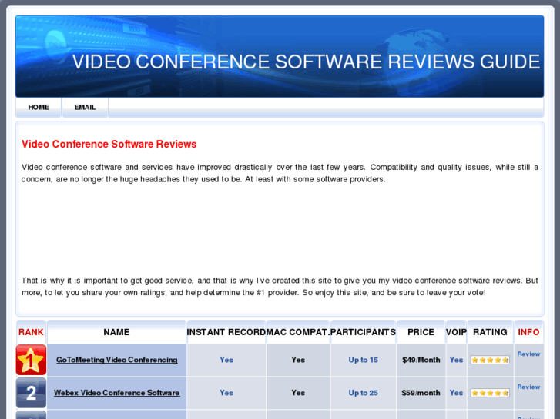The image size is (560, 419).
Task: Click the Instant Record Yes for Webex
Action: [x=226, y=393]
